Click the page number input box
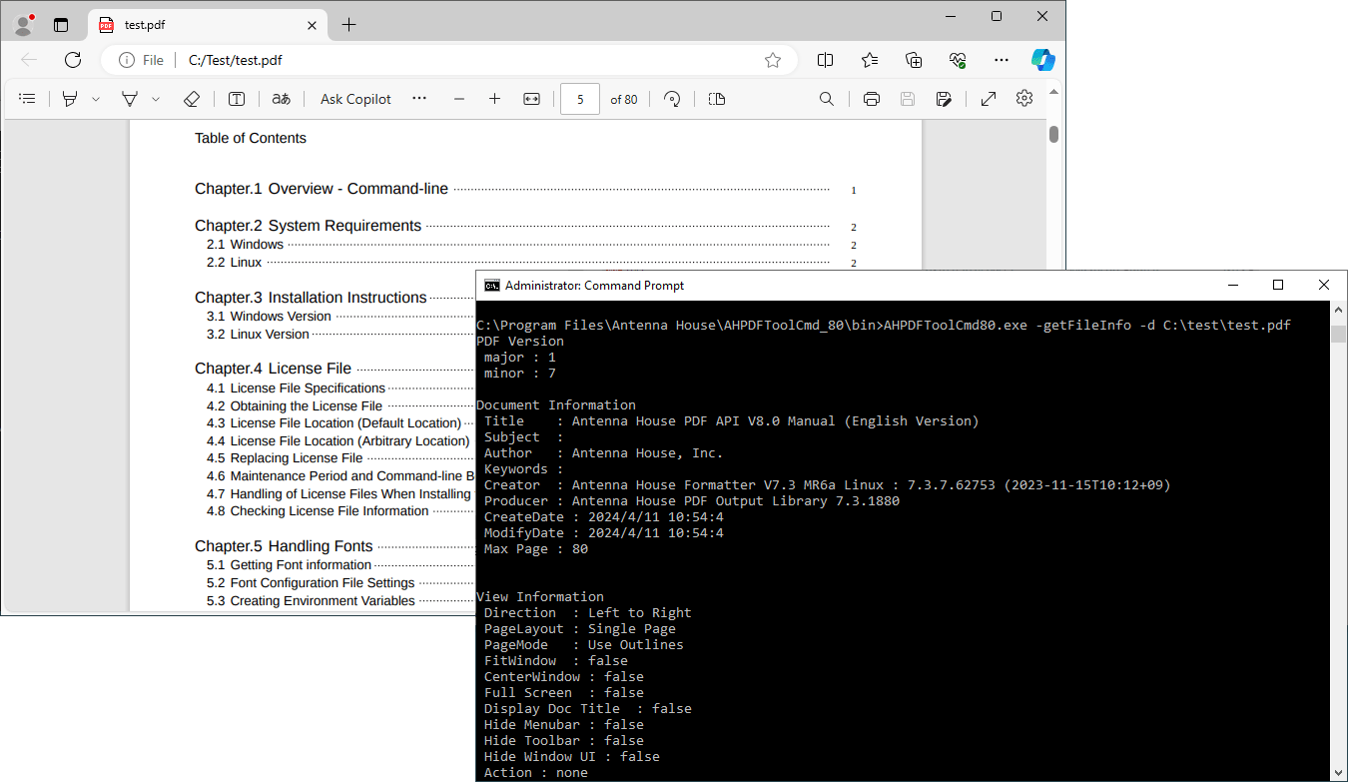This screenshot has height=782, width=1348. pos(580,99)
